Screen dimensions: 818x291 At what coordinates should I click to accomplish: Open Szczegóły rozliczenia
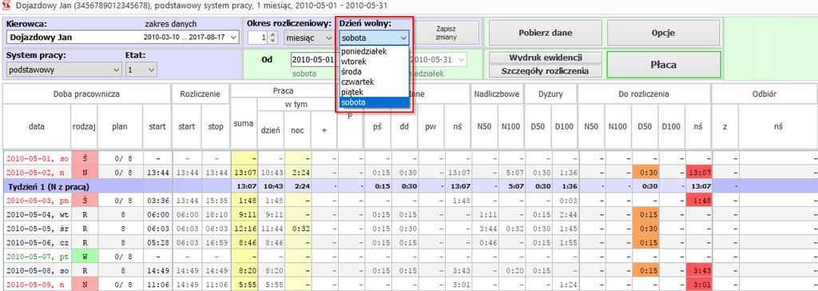coord(545,70)
